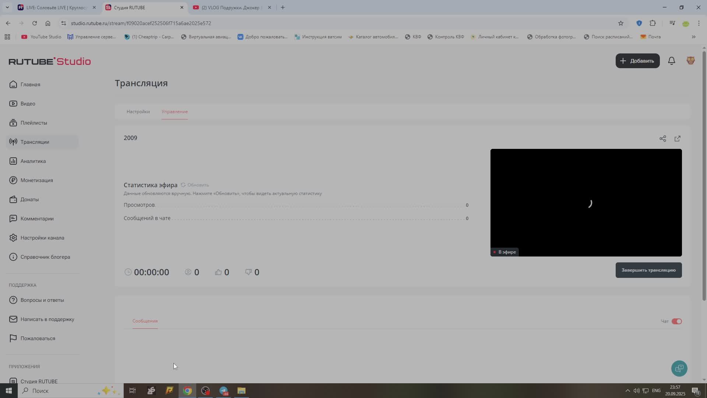Image resolution: width=707 pixels, height=398 pixels.
Task: Switch to the Настройки tab
Action: 138,112
